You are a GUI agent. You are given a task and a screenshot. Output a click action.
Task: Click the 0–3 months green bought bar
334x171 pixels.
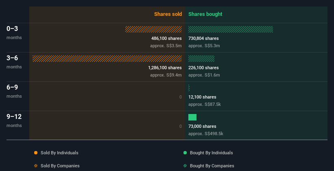tap(231, 29)
